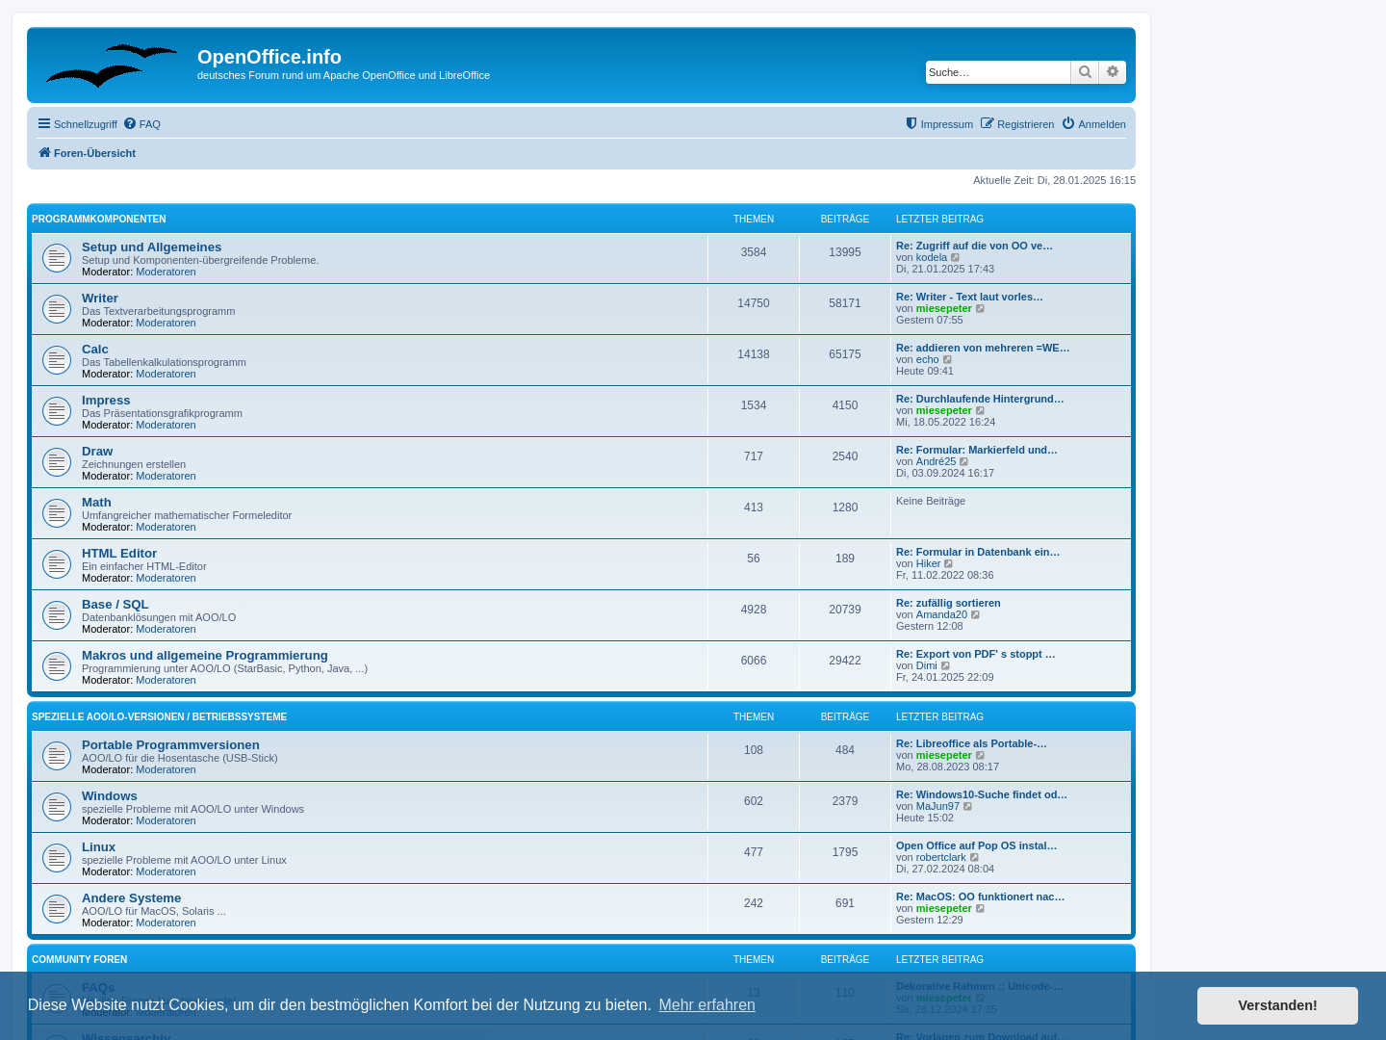Open the Schnellzugriff quick-links dropdown
Image resolution: width=1386 pixels, height=1040 pixels.
(77, 124)
